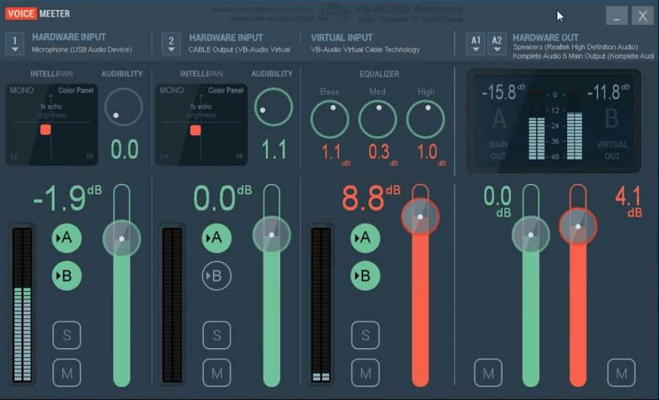Solo the Virtual Input strip
659x400 pixels.
click(x=365, y=335)
